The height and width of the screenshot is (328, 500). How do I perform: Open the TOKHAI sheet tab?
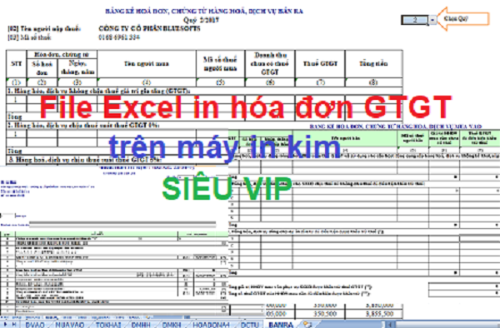coord(108,325)
